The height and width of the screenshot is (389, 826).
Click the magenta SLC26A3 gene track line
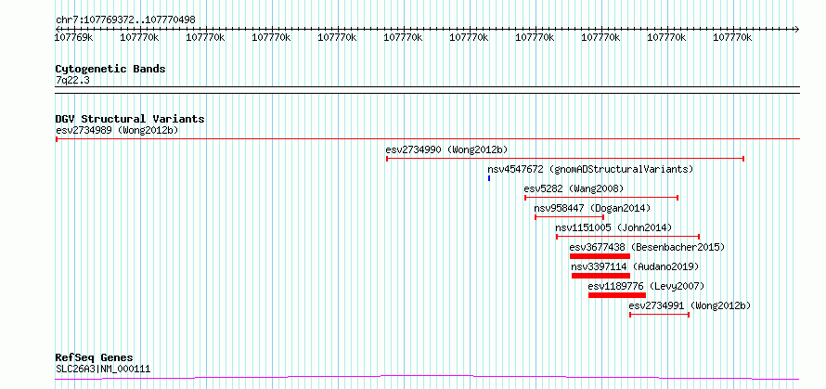click(427, 378)
